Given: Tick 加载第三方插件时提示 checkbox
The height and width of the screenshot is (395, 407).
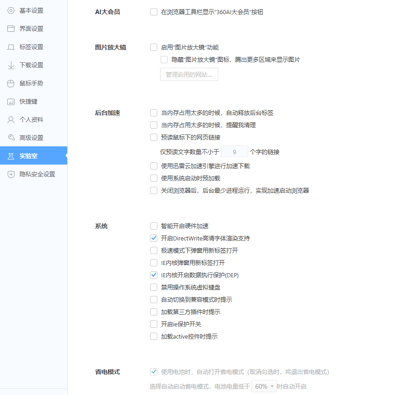Looking at the screenshot, I should [x=154, y=312].
